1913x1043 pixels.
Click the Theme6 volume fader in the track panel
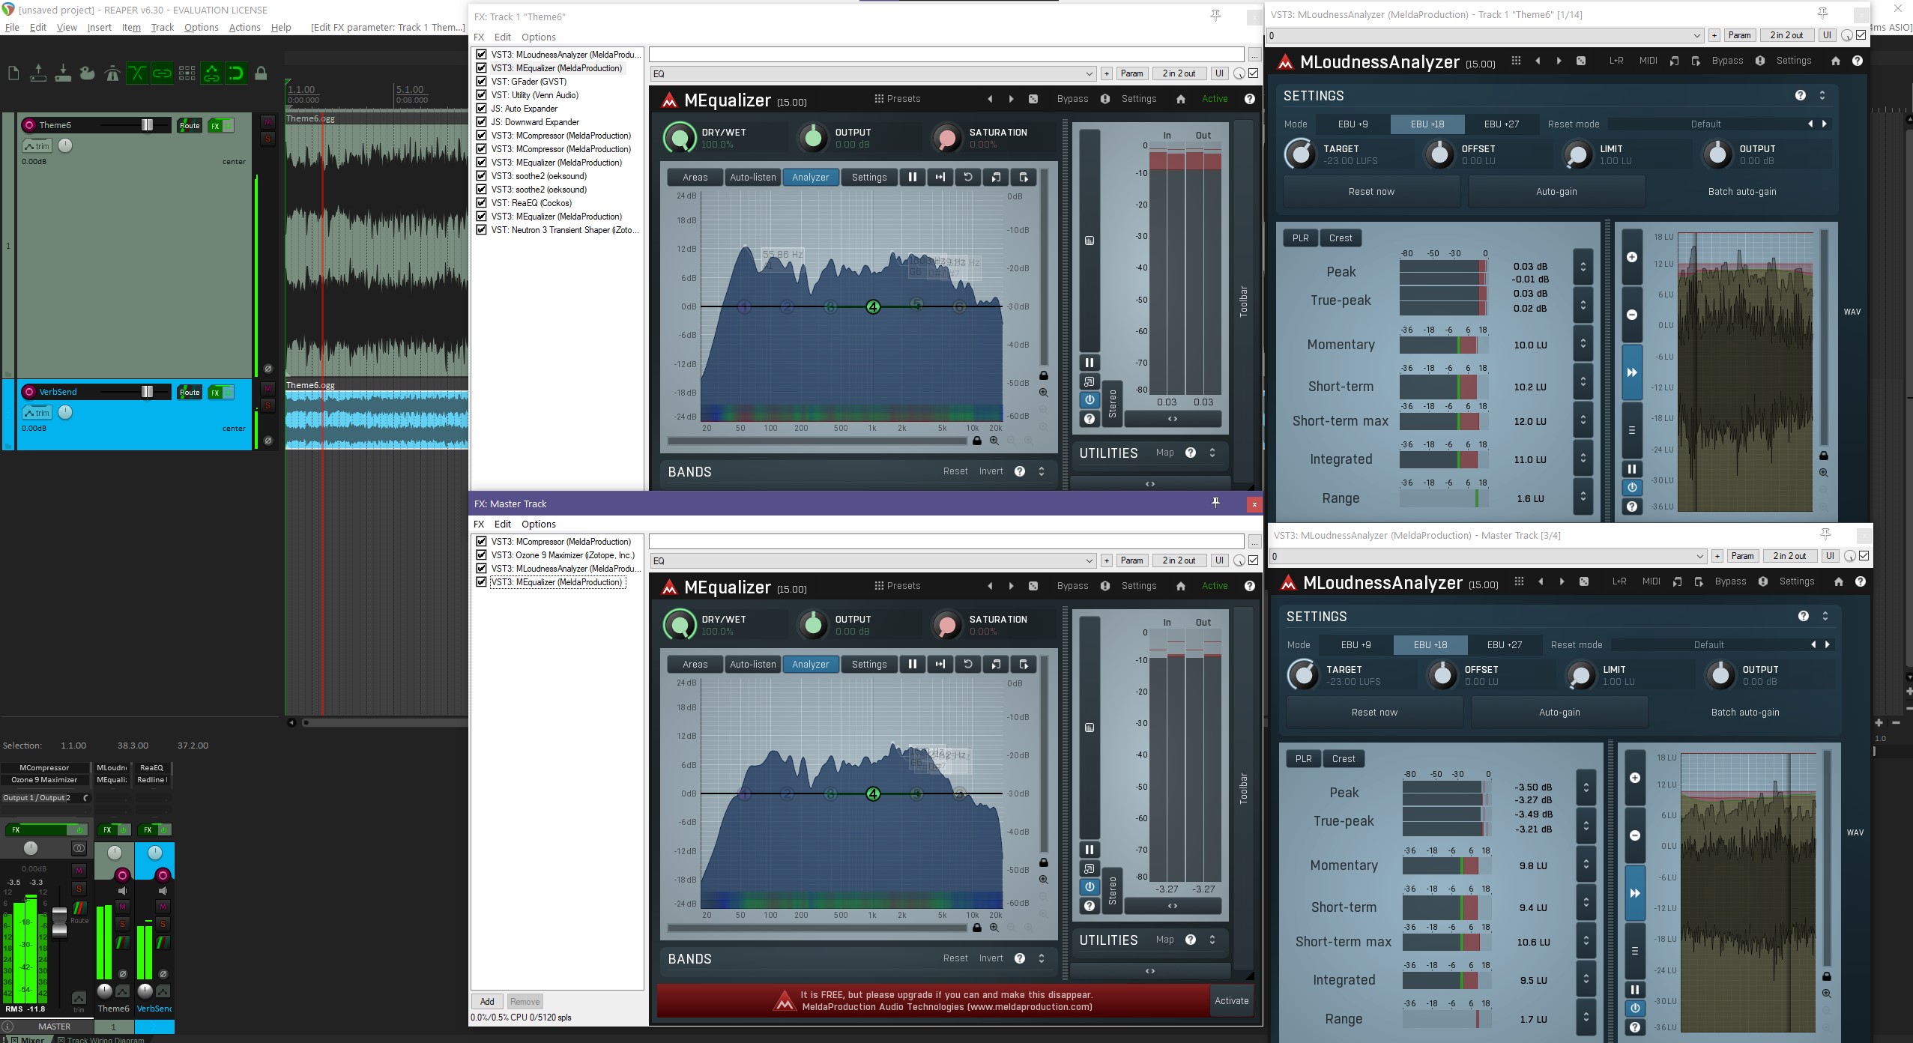(147, 125)
